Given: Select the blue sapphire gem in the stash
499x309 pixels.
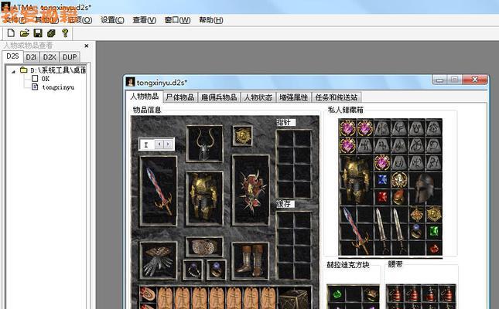Looking at the screenshot, I should [x=382, y=180].
